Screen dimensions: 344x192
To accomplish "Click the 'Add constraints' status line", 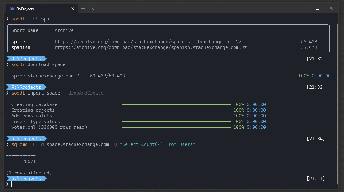I will click(x=32, y=116).
